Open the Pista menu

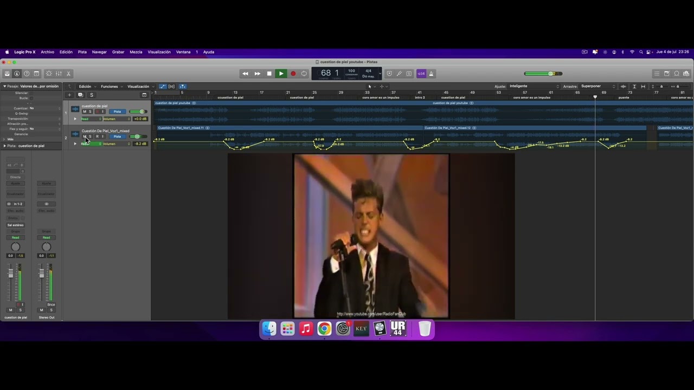(x=82, y=52)
